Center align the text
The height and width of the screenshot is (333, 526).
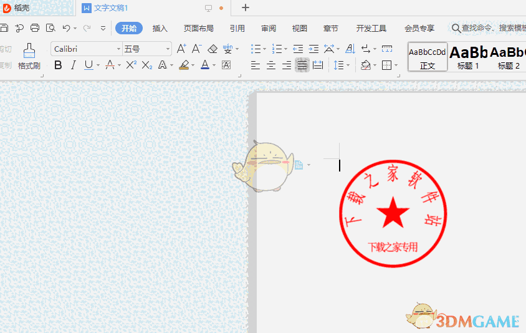(x=271, y=65)
